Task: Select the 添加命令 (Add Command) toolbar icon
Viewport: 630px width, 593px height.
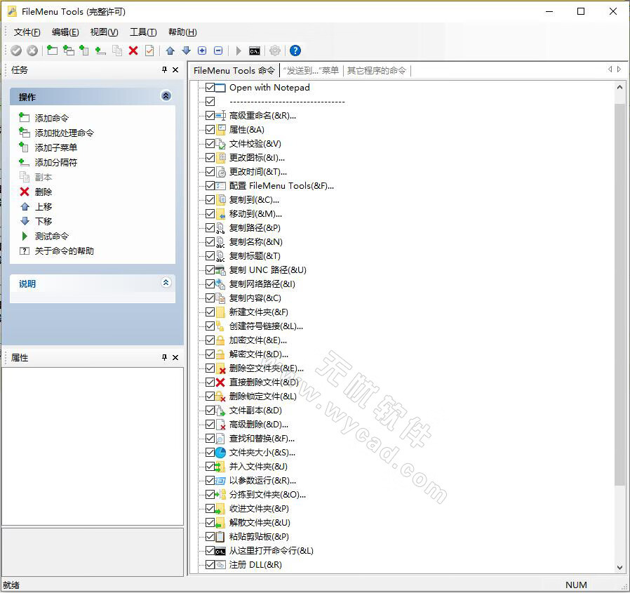Action: point(53,50)
